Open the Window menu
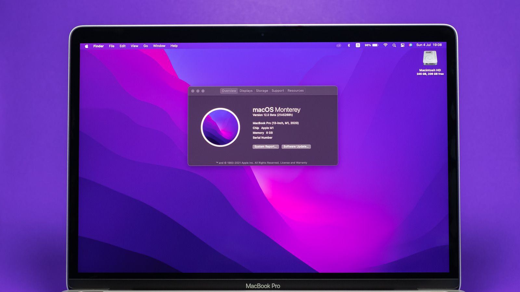Screen dimensions: 520x292 [x=159, y=46]
